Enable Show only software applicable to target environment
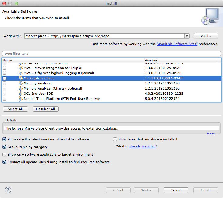The width and height of the screenshot is (223, 198). 5,154
